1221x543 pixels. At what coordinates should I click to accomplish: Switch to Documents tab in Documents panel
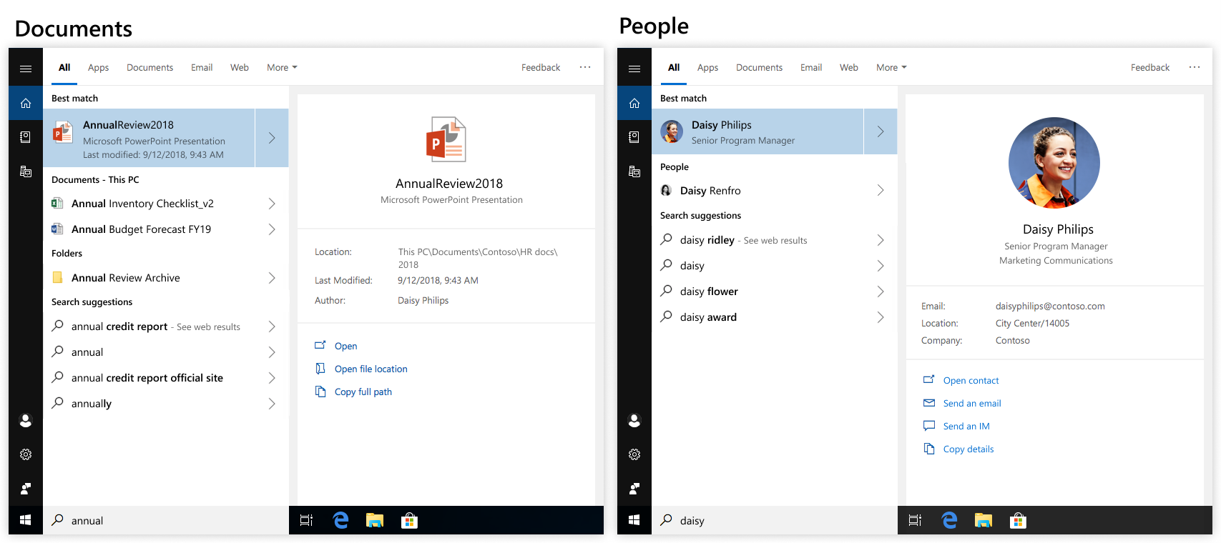point(149,68)
